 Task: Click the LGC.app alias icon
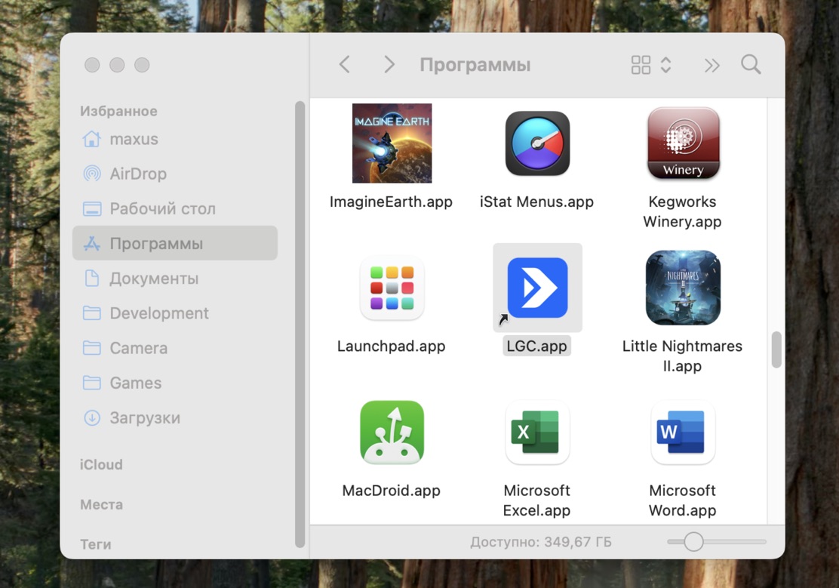click(537, 288)
